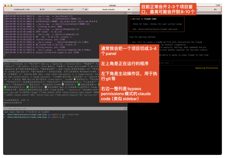Viewport: 225px width, 158px height.
Task: Click the 'Claude进程完成, 代码: 0' line
Action: pos(16,100)
